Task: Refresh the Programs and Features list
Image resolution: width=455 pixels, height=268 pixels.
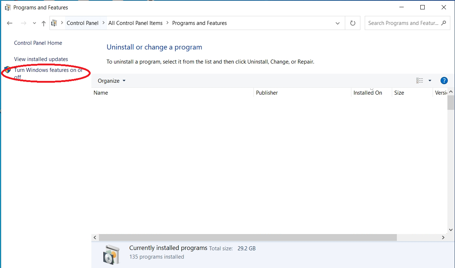Action: (353, 23)
